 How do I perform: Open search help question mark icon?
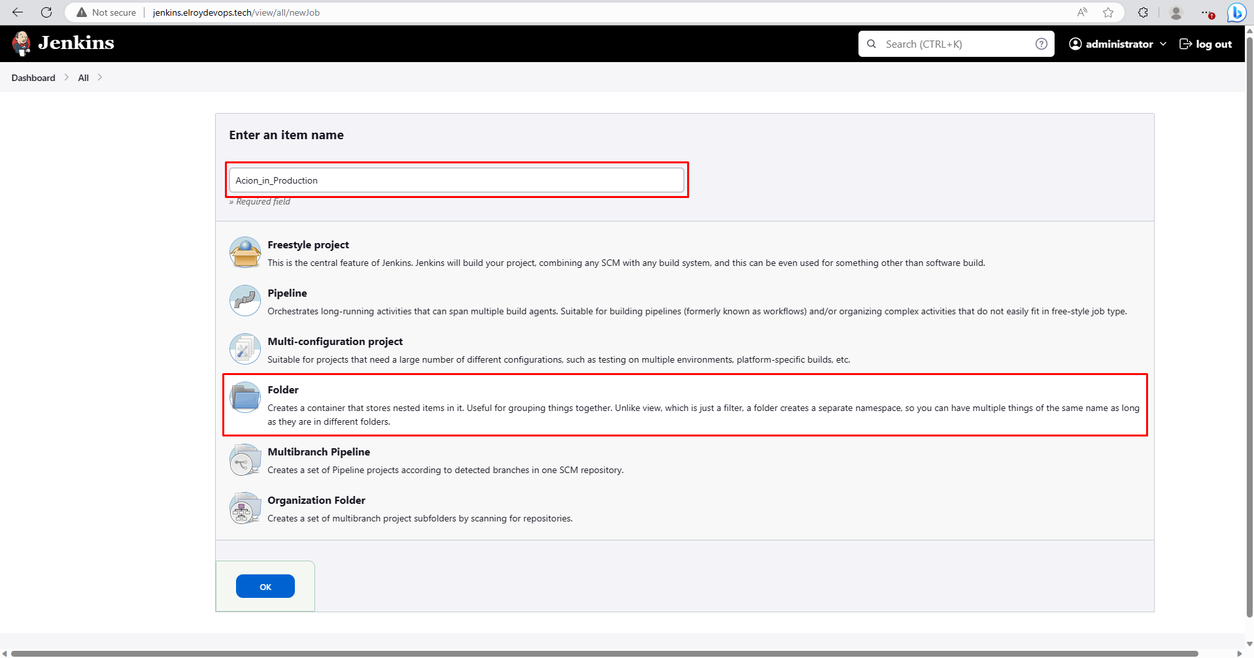pyautogui.click(x=1042, y=44)
